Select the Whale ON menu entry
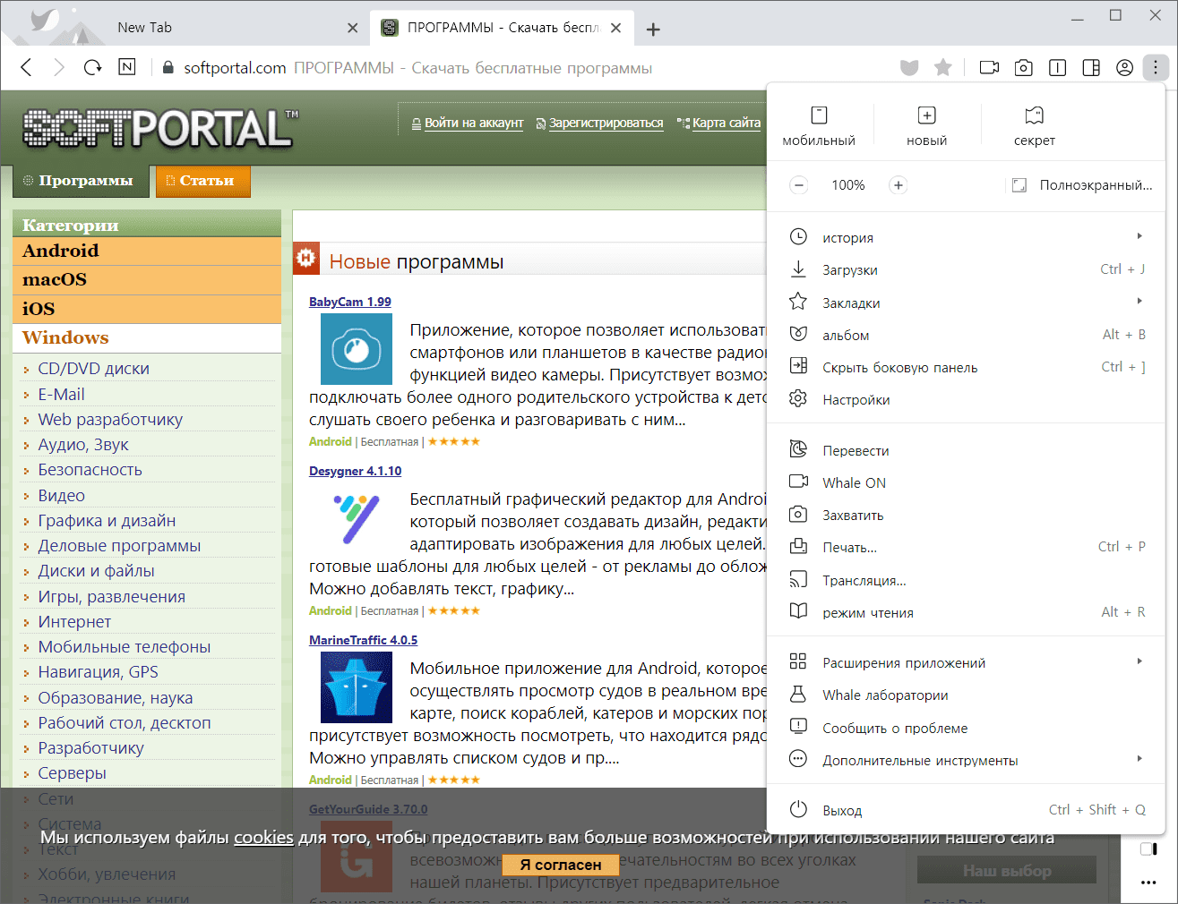The width and height of the screenshot is (1178, 904). point(966,482)
